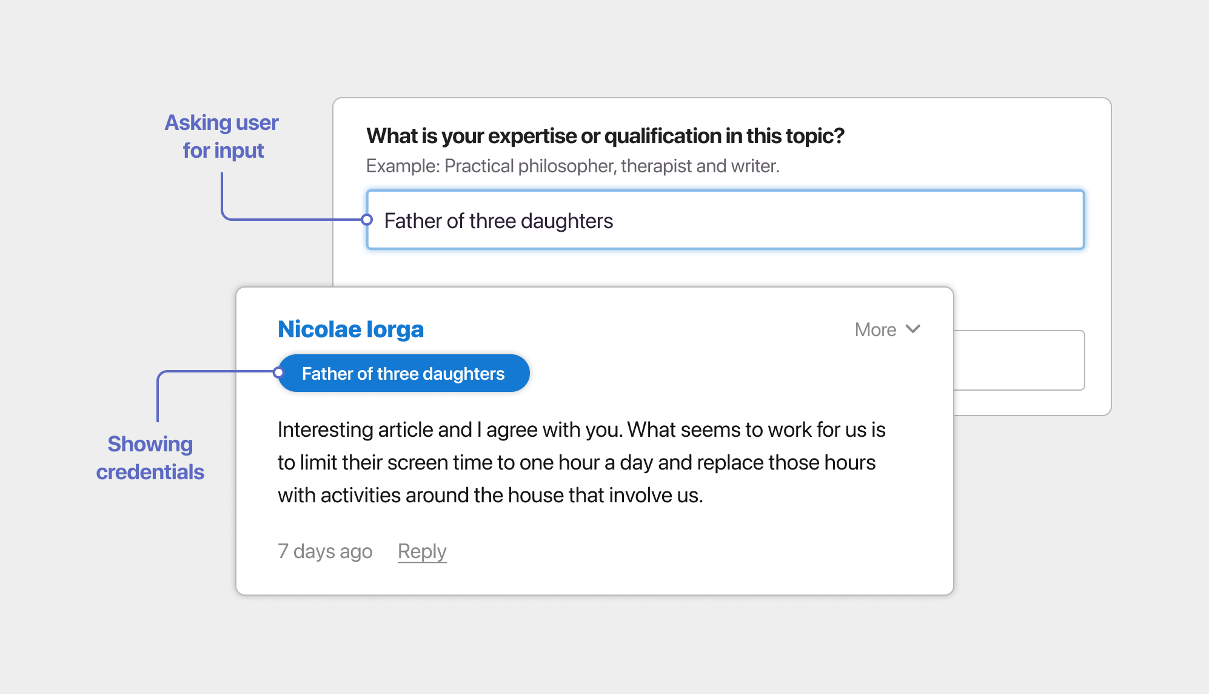
Task: Click the 'Father of three daughters' credential badge
Action: (404, 373)
